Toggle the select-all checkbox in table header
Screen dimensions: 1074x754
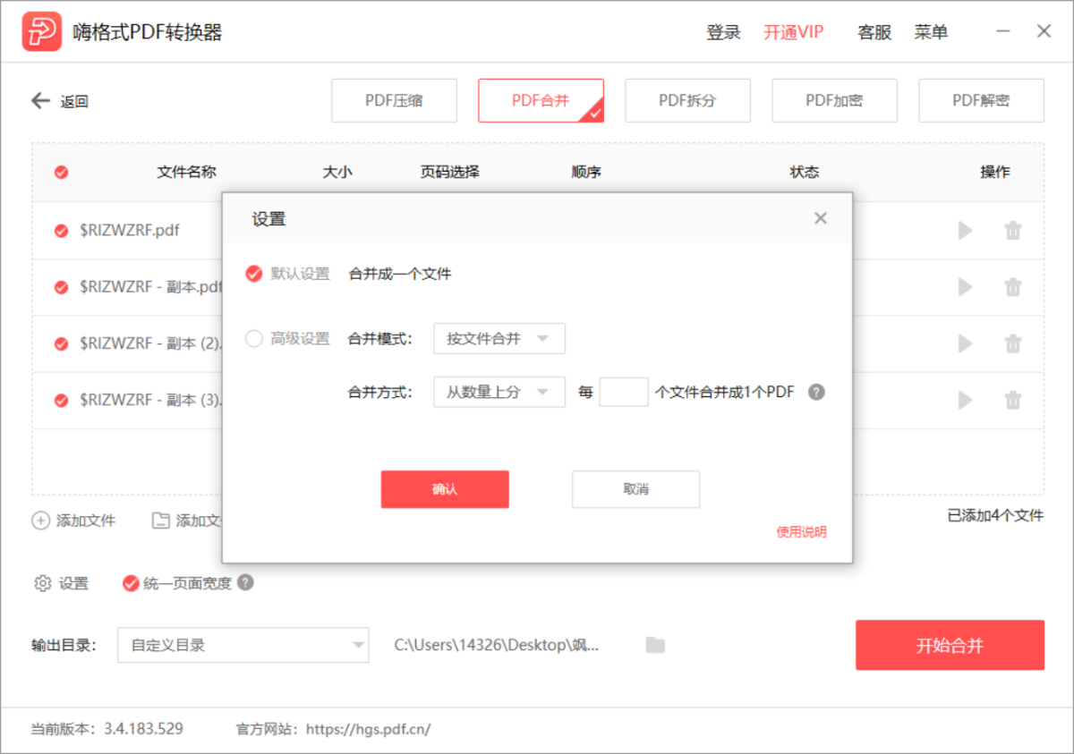point(61,173)
